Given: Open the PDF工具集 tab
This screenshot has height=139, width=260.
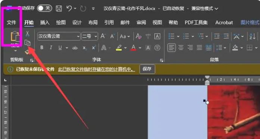Looking at the screenshot, I should (x=196, y=22).
